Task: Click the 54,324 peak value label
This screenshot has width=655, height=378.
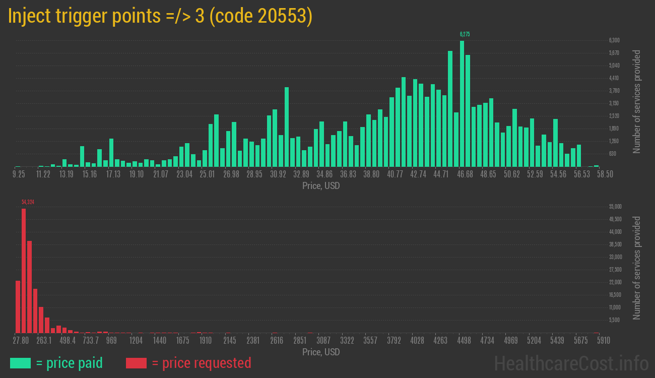Action: pos(28,202)
